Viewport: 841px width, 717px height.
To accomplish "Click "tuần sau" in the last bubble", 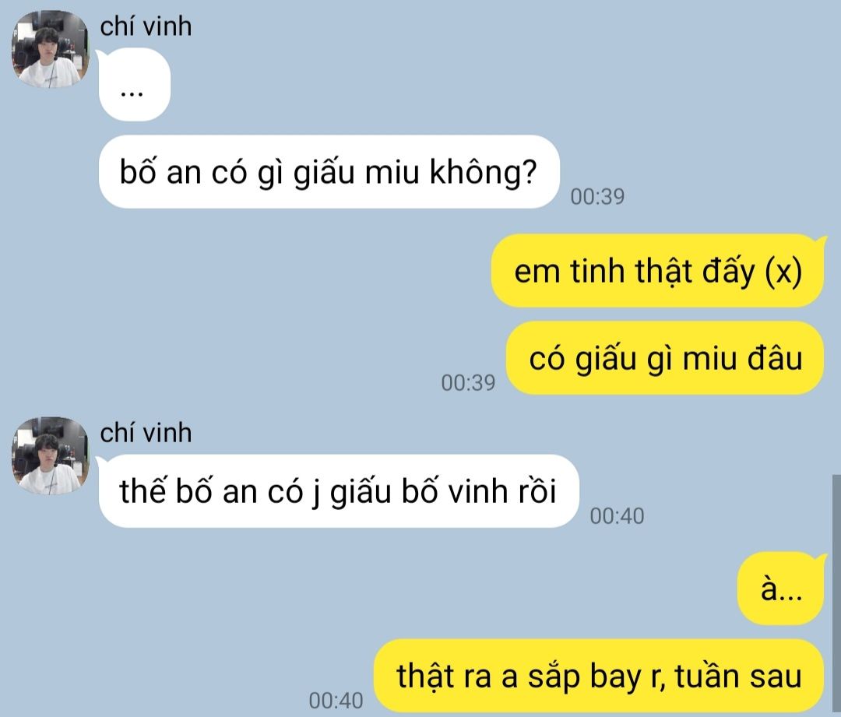I will (x=738, y=677).
